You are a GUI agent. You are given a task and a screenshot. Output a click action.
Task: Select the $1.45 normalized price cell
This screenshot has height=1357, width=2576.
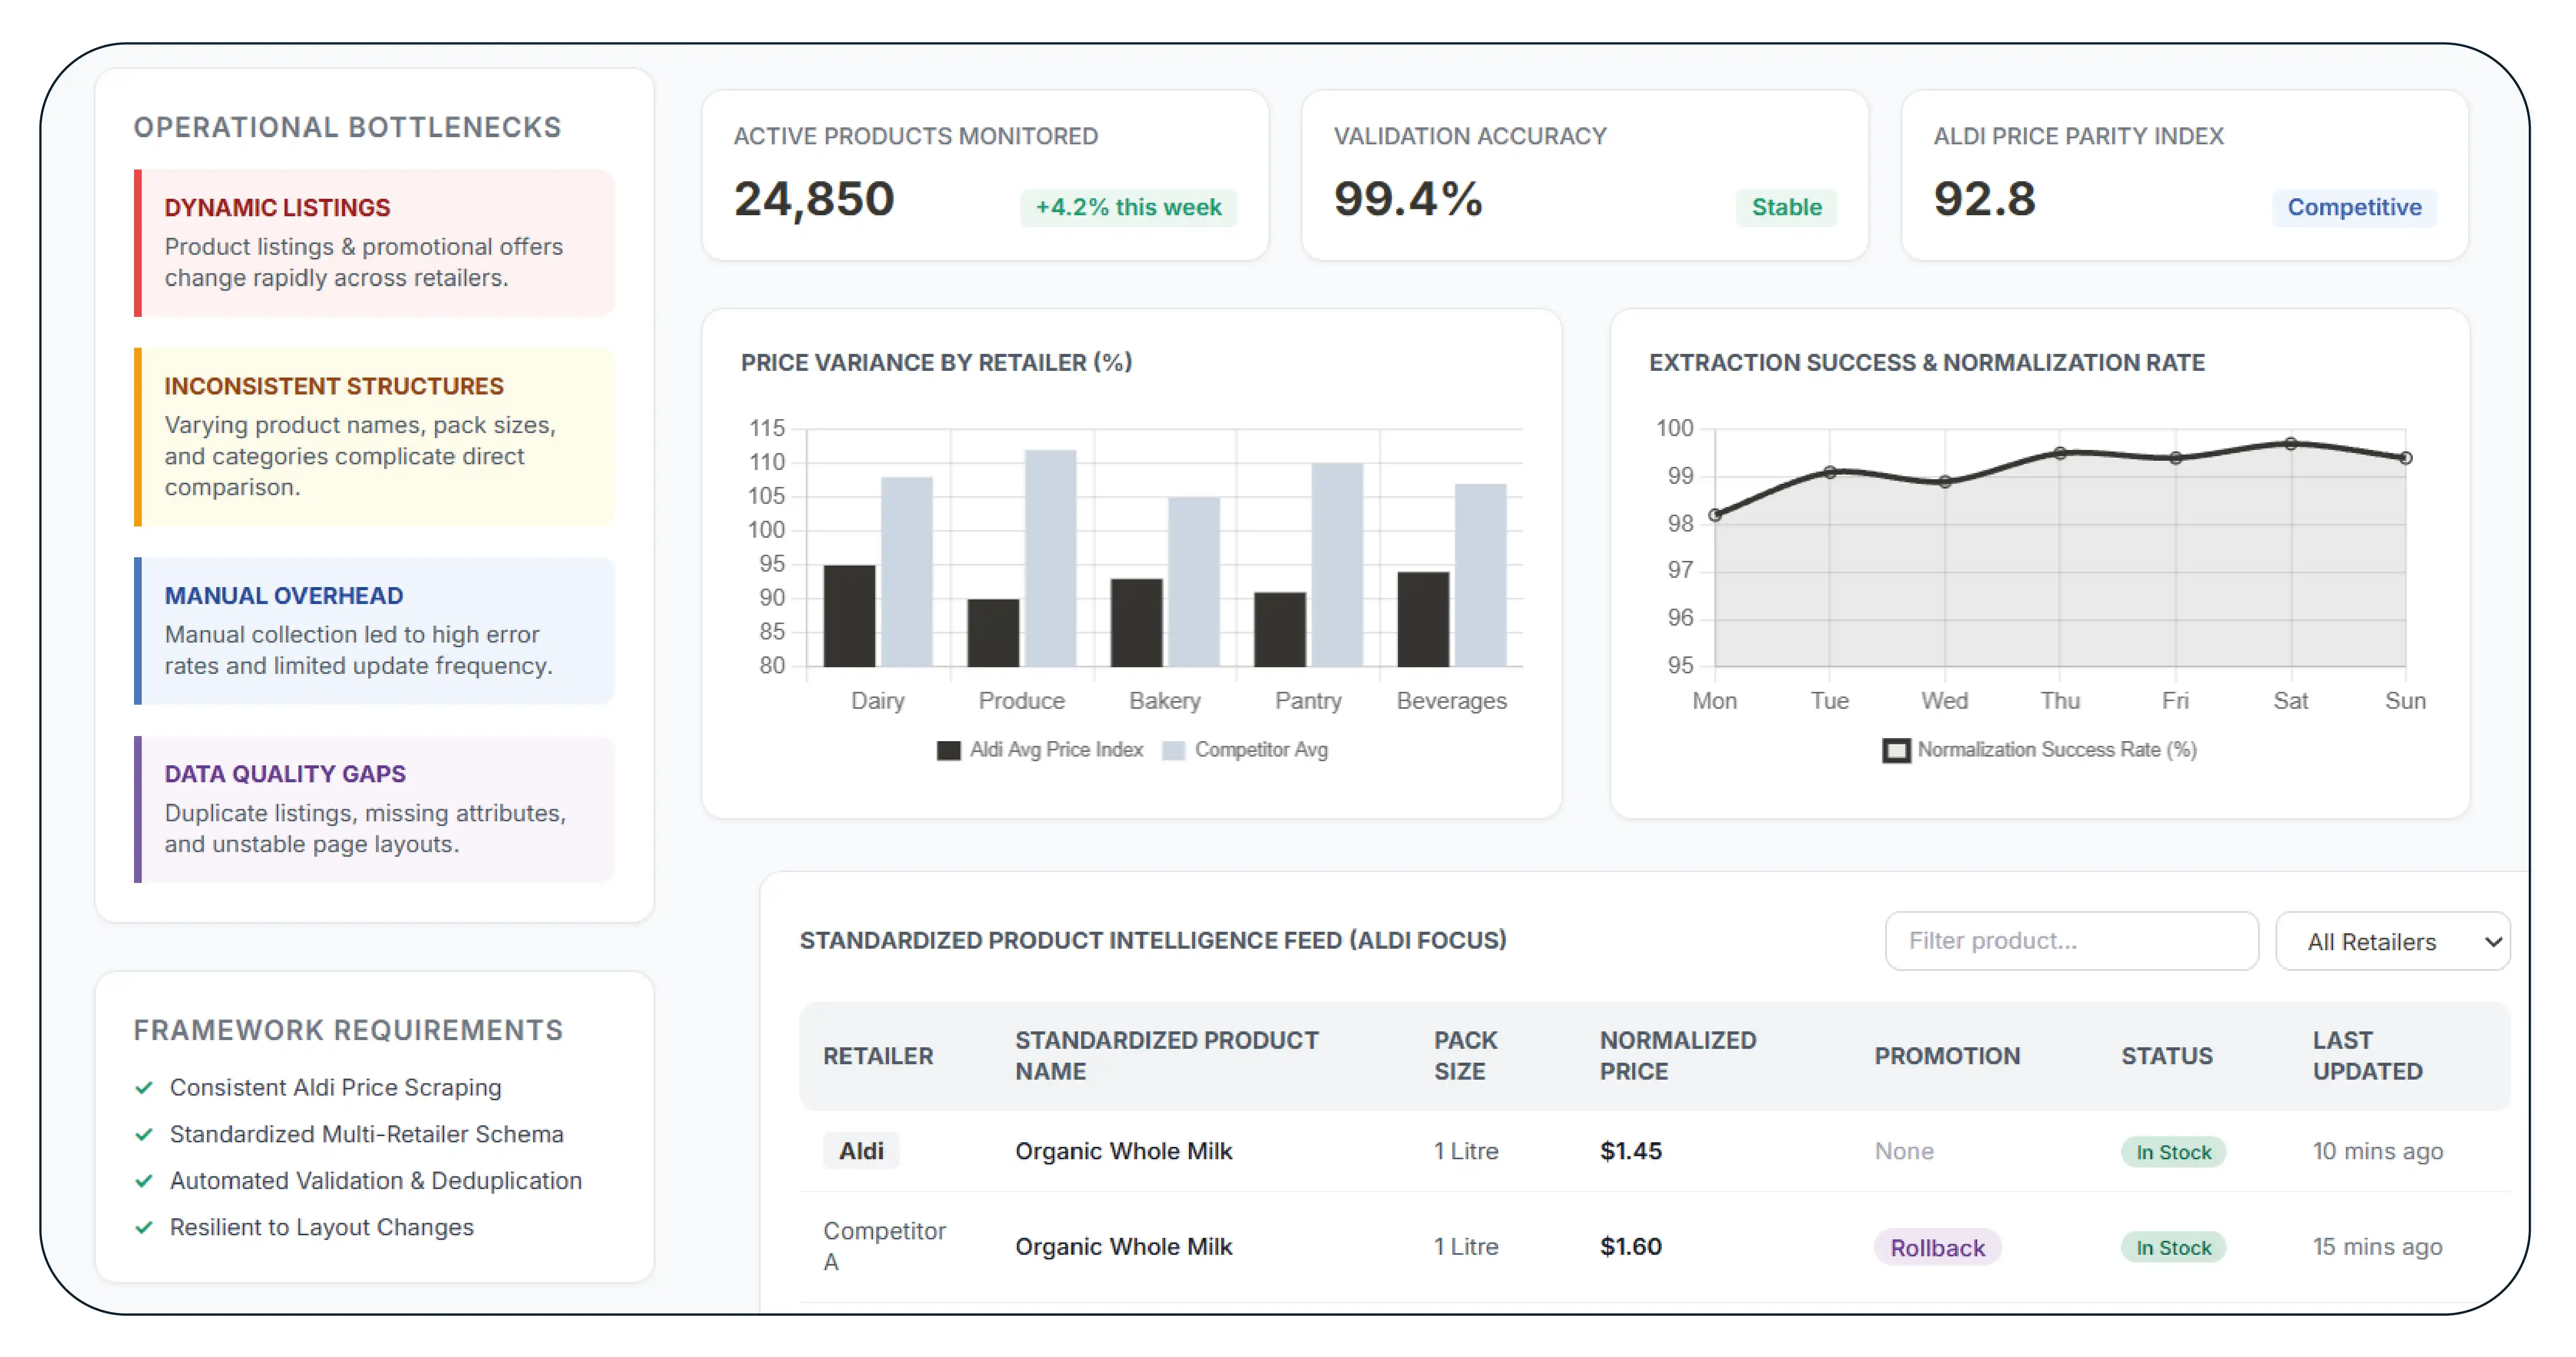[x=1630, y=1151]
